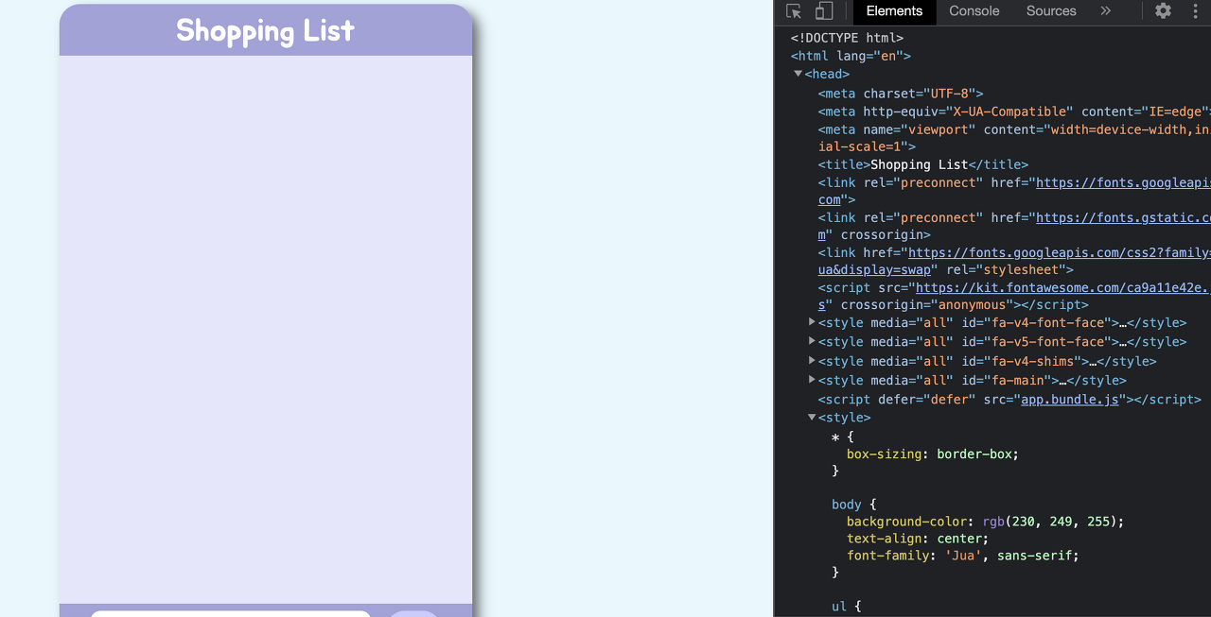Collapse the inline style element node
The height and width of the screenshot is (617, 1211).
coord(812,417)
